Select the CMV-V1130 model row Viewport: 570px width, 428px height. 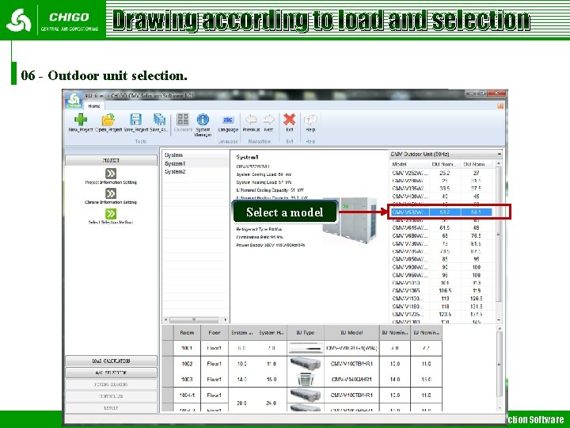pyautogui.click(x=442, y=299)
